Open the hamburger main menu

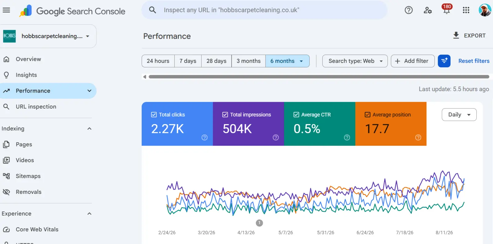6,10
